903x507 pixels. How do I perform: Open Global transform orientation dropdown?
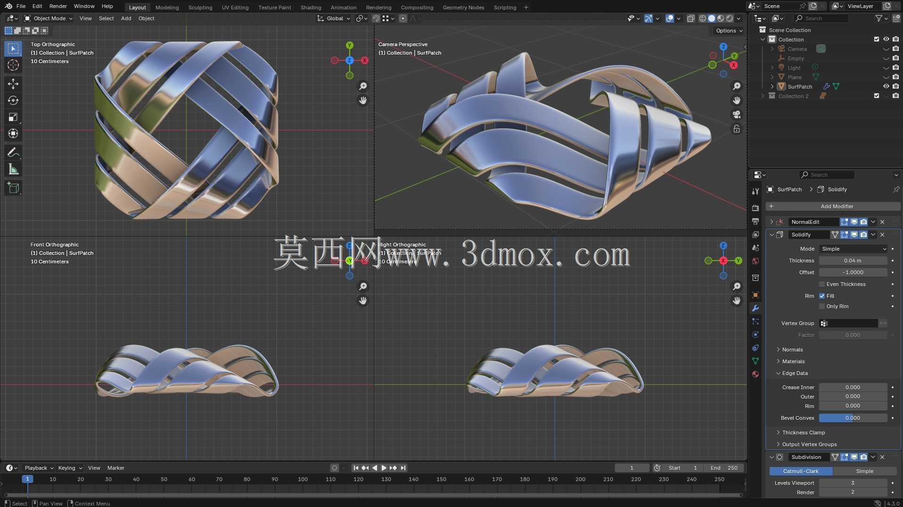click(334, 18)
